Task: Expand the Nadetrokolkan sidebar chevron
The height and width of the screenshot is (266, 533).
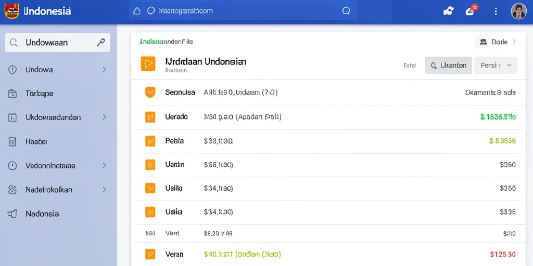Action: (x=104, y=190)
